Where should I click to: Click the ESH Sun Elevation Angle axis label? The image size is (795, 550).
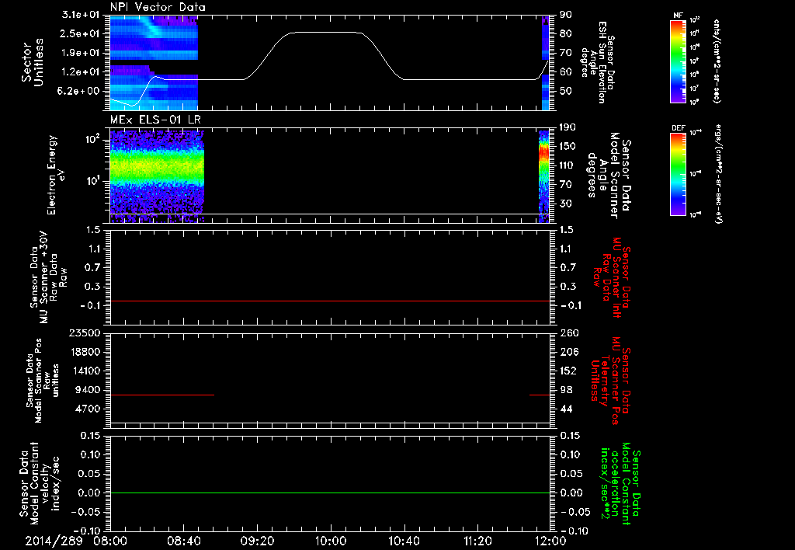597,62
